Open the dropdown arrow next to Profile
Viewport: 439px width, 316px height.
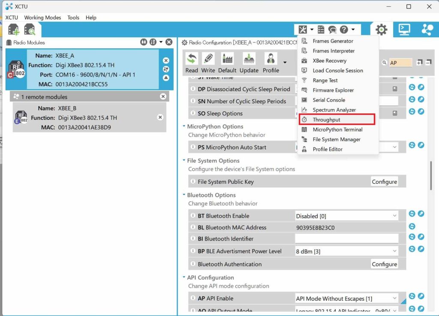point(285,63)
